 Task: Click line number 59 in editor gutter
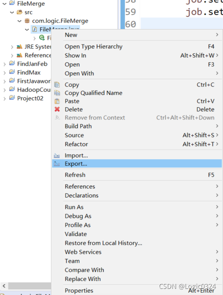point(130,12)
